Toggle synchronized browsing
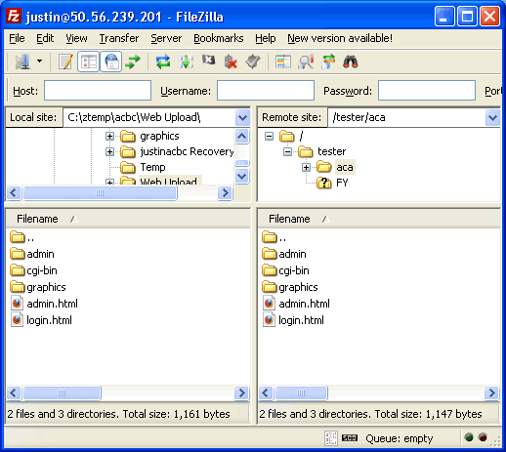The image size is (506, 452). tap(328, 62)
